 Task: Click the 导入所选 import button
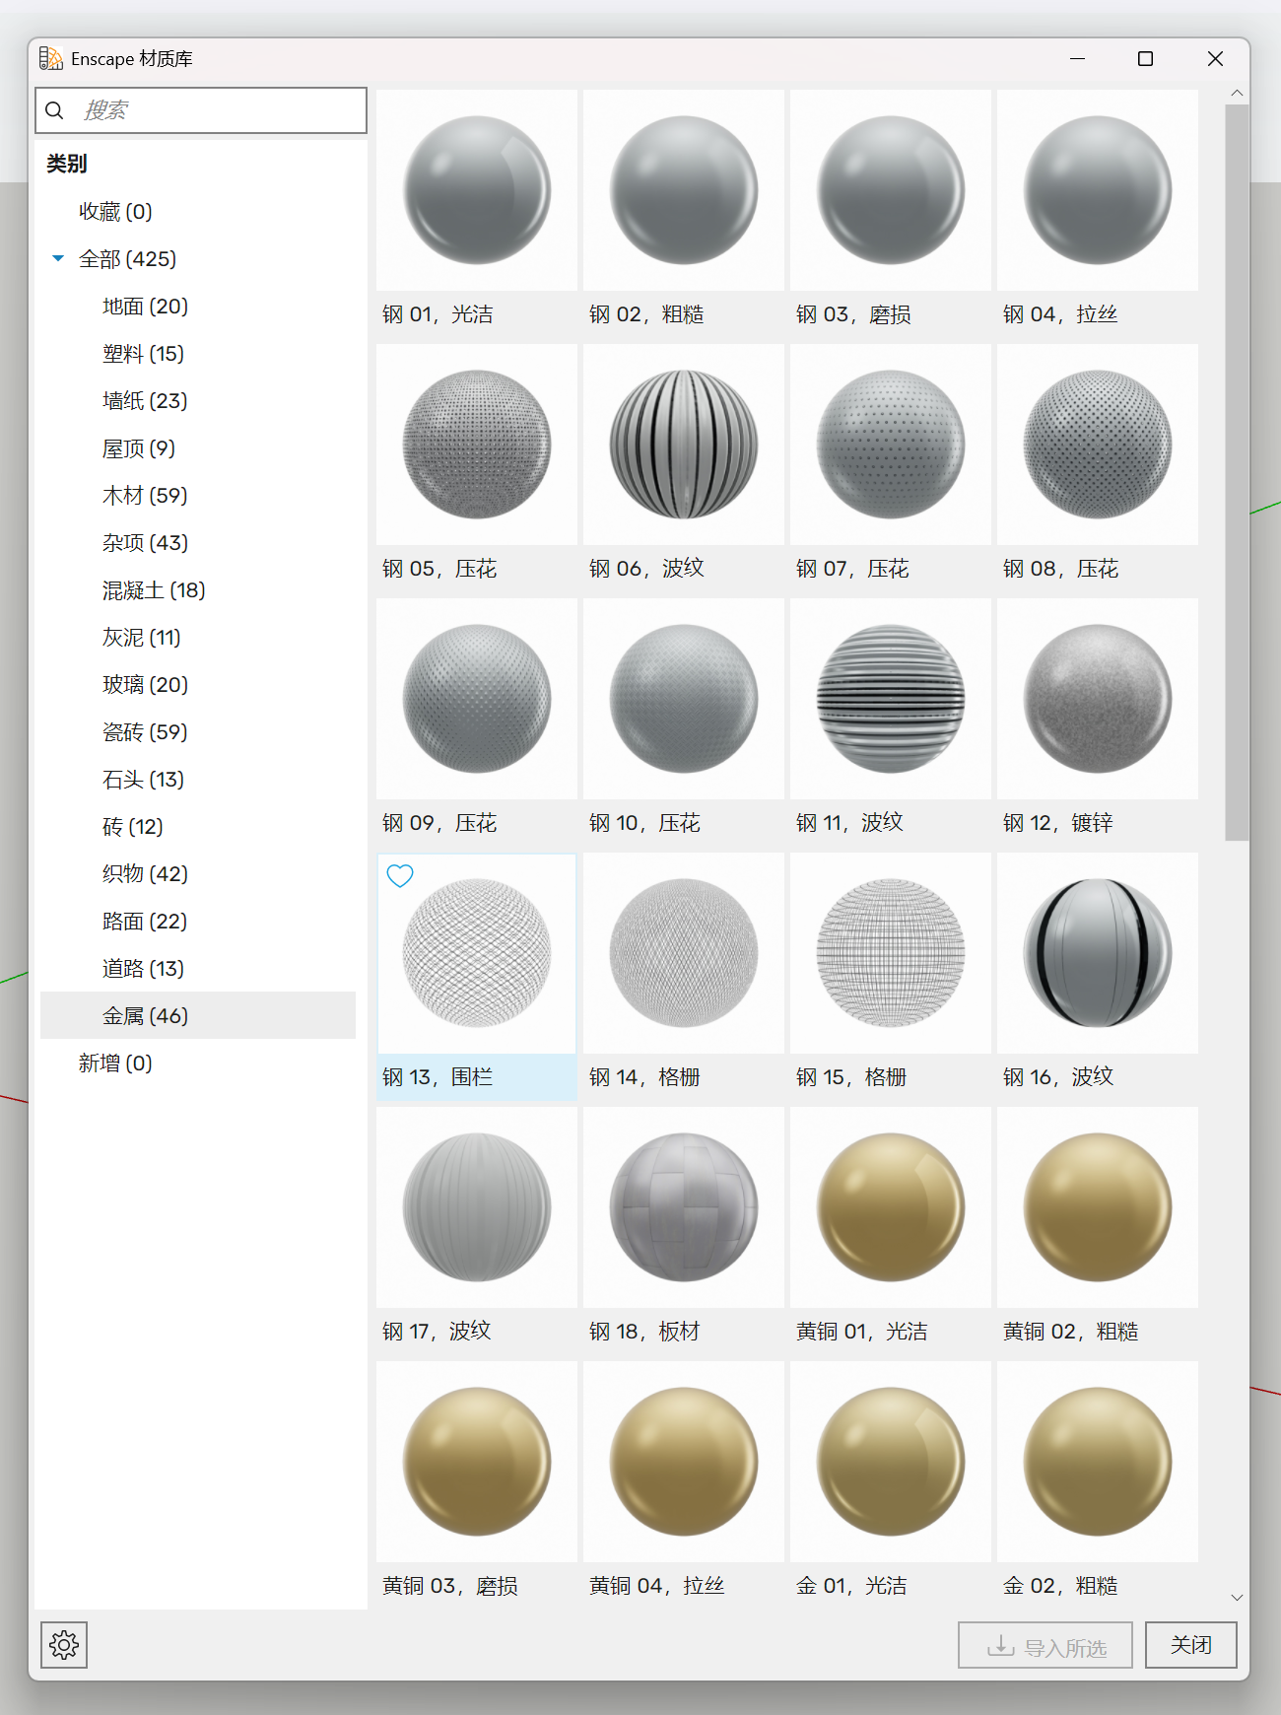pos(1045,1645)
